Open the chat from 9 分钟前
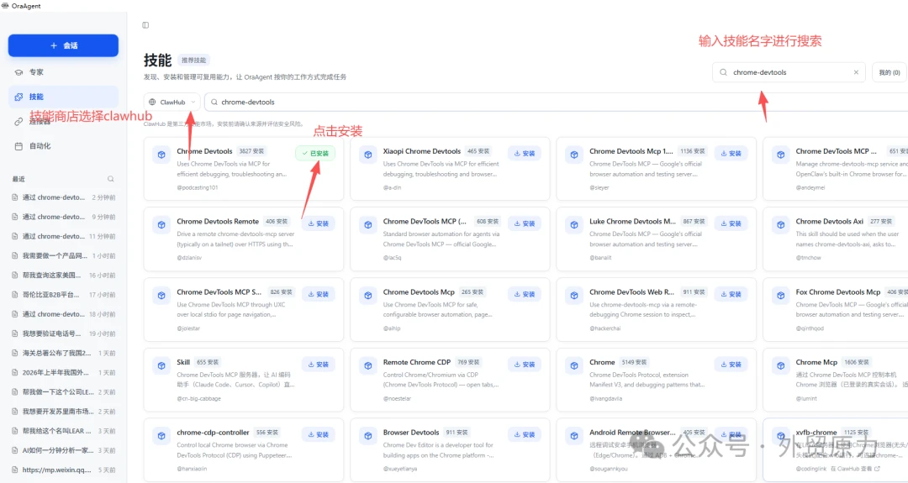The width and height of the screenshot is (908, 483). pos(63,217)
